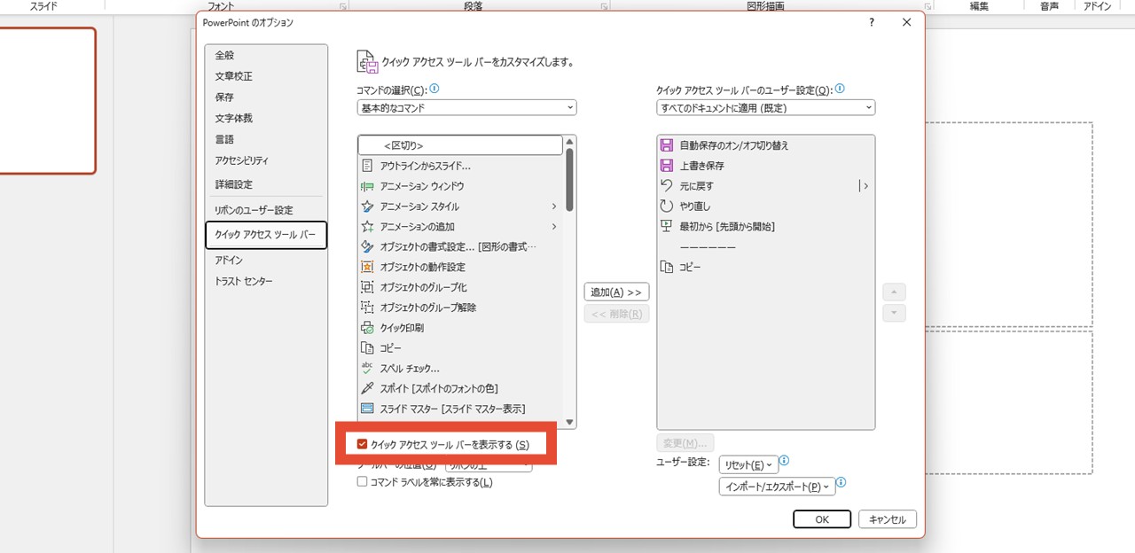Open the Import/Export dropdown button
Screen dimensions: 1135x553
click(x=777, y=487)
